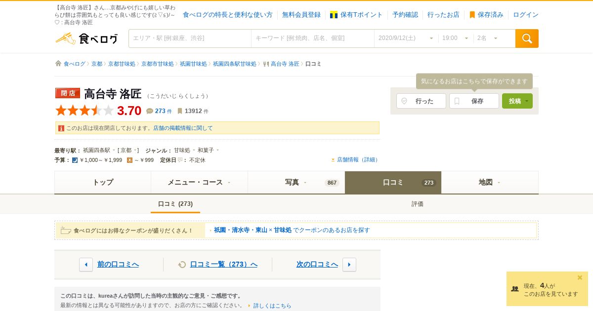This screenshot has height=311, width=593.
Task: Click 保有Tポイント link
Action: pyautogui.click(x=361, y=15)
